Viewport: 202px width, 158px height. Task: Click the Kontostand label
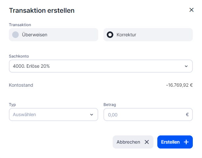21,85
